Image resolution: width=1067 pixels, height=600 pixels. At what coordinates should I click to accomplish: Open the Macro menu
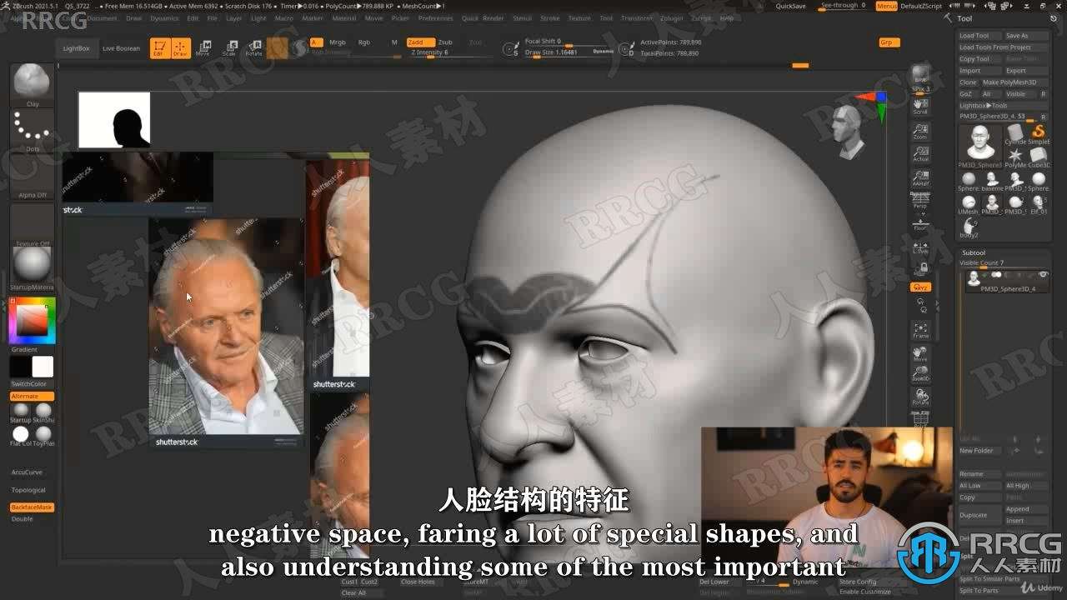coord(284,18)
